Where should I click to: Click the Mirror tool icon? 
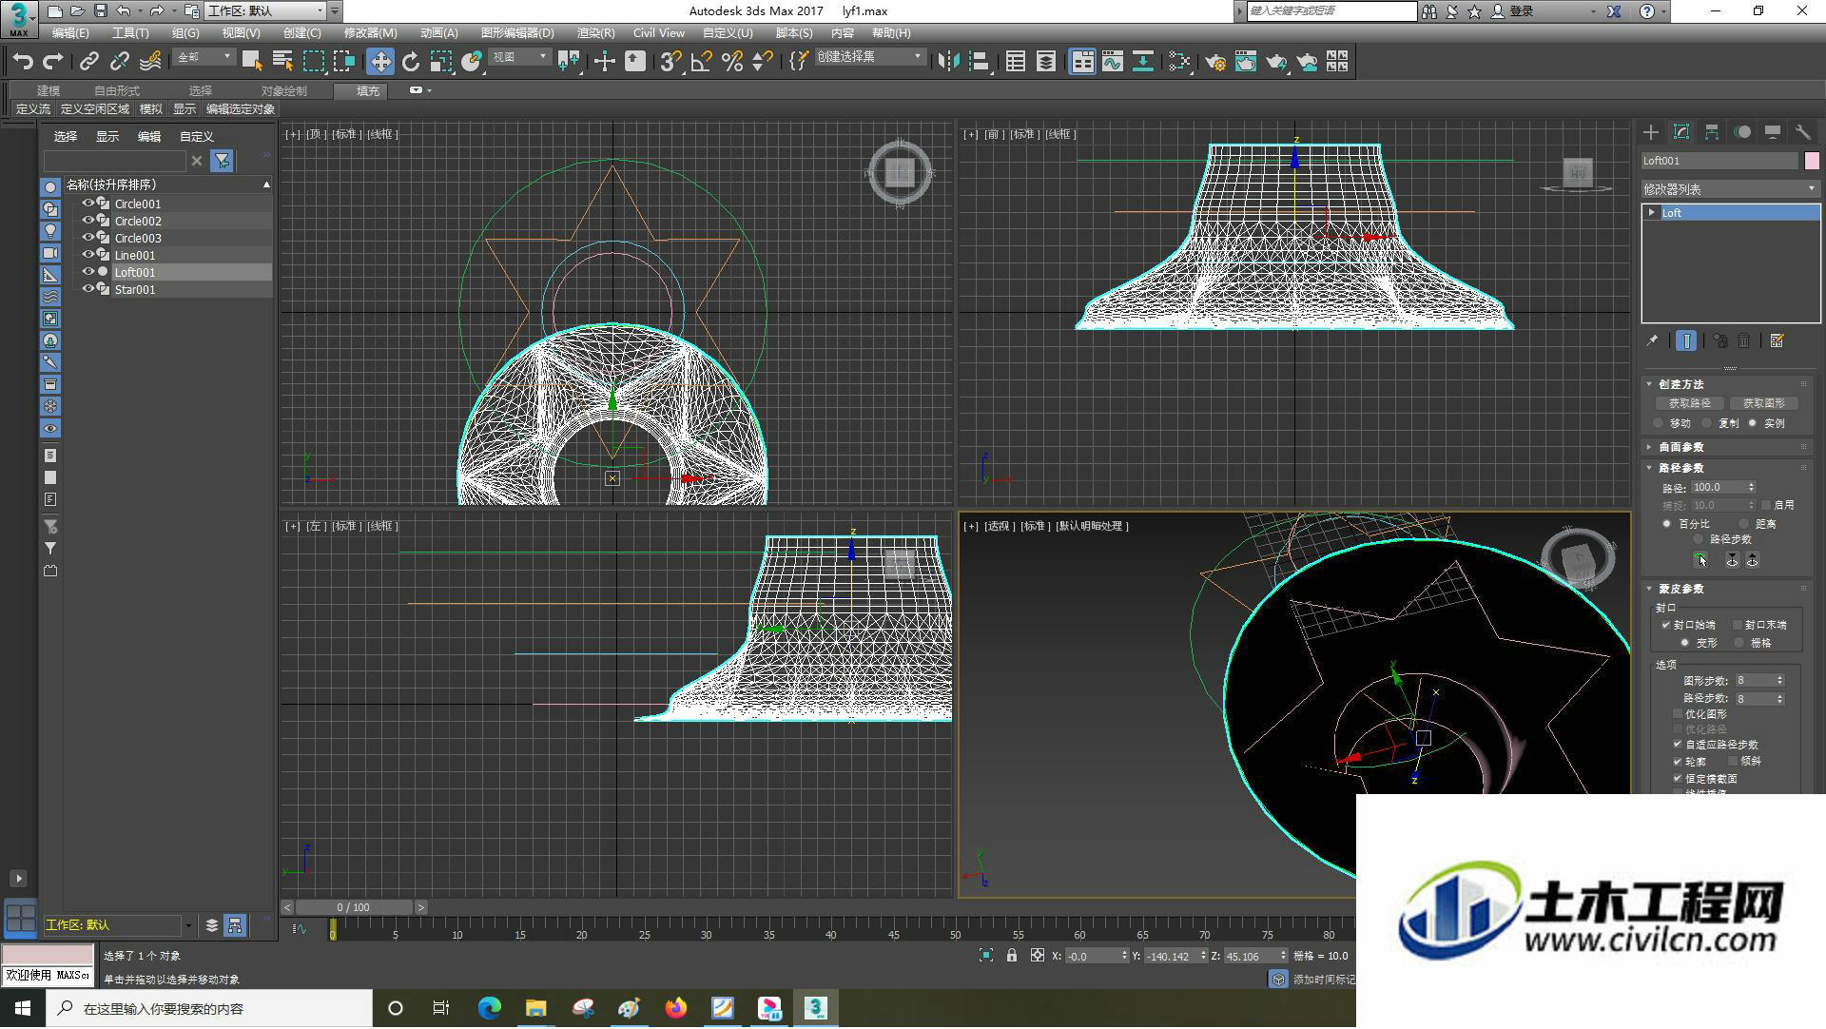pos(948,62)
